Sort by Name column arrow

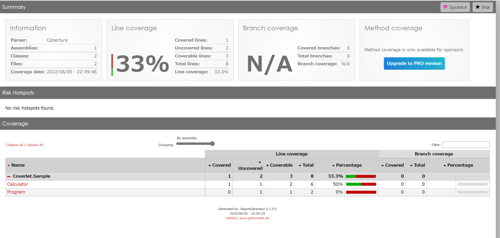click(9, 166)
